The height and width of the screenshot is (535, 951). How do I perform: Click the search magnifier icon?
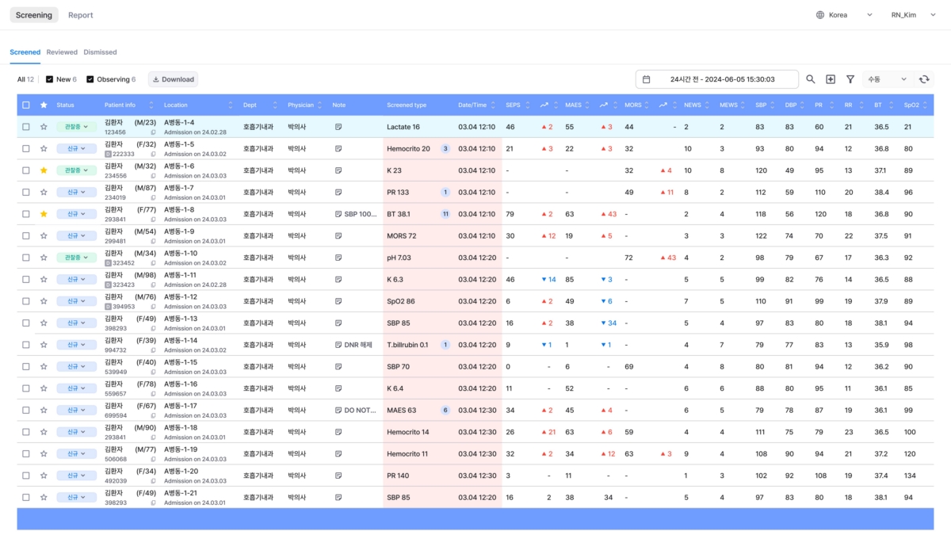(811, 79)
